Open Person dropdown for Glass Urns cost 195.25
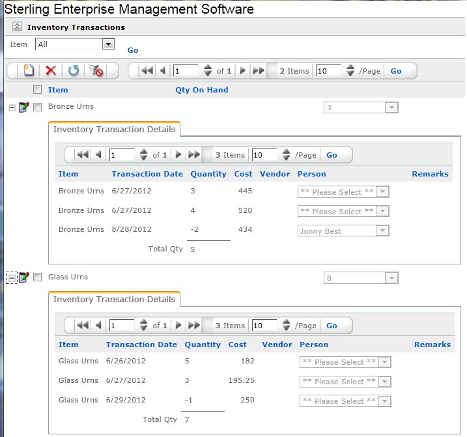467x437 pixels. point(345,382)
